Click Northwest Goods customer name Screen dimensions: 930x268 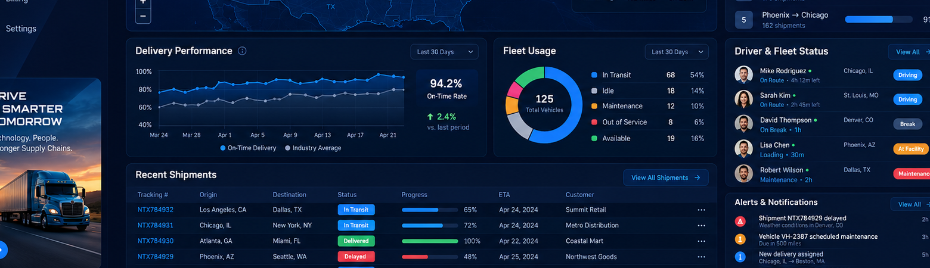pos(592,257)
